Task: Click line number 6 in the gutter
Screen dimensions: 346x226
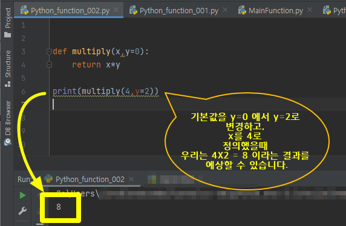Action: coord(24,91)
